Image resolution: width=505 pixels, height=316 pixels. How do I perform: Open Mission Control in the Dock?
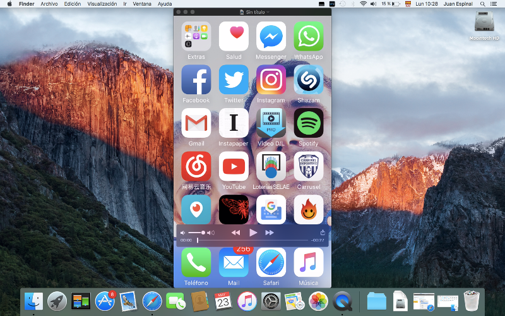point(81,301)
